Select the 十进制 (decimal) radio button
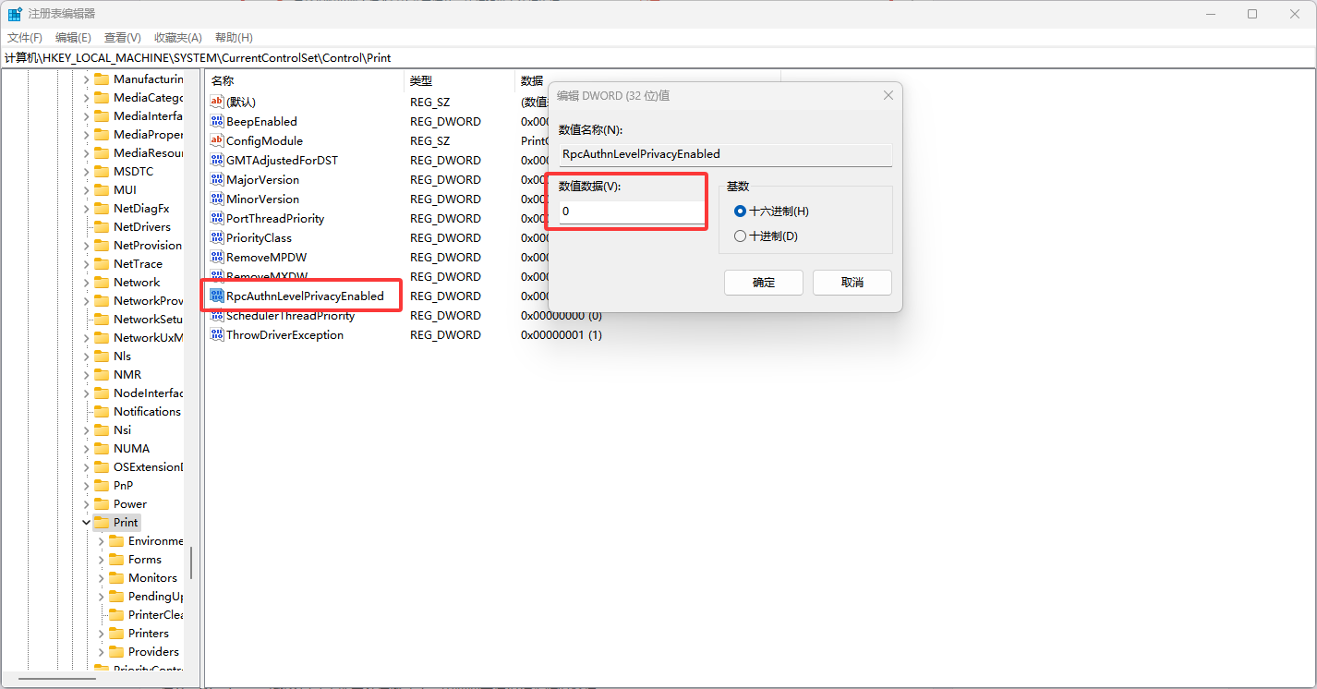Image resolution: width=1317 pixels, height=689 pixels. (740, 236)
